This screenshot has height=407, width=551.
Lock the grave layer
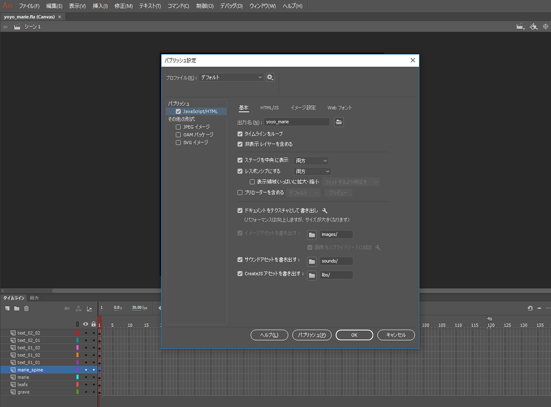click(x=94, y=392)
